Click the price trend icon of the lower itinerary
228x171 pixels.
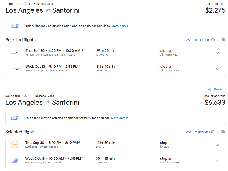[x=188, y=132]
